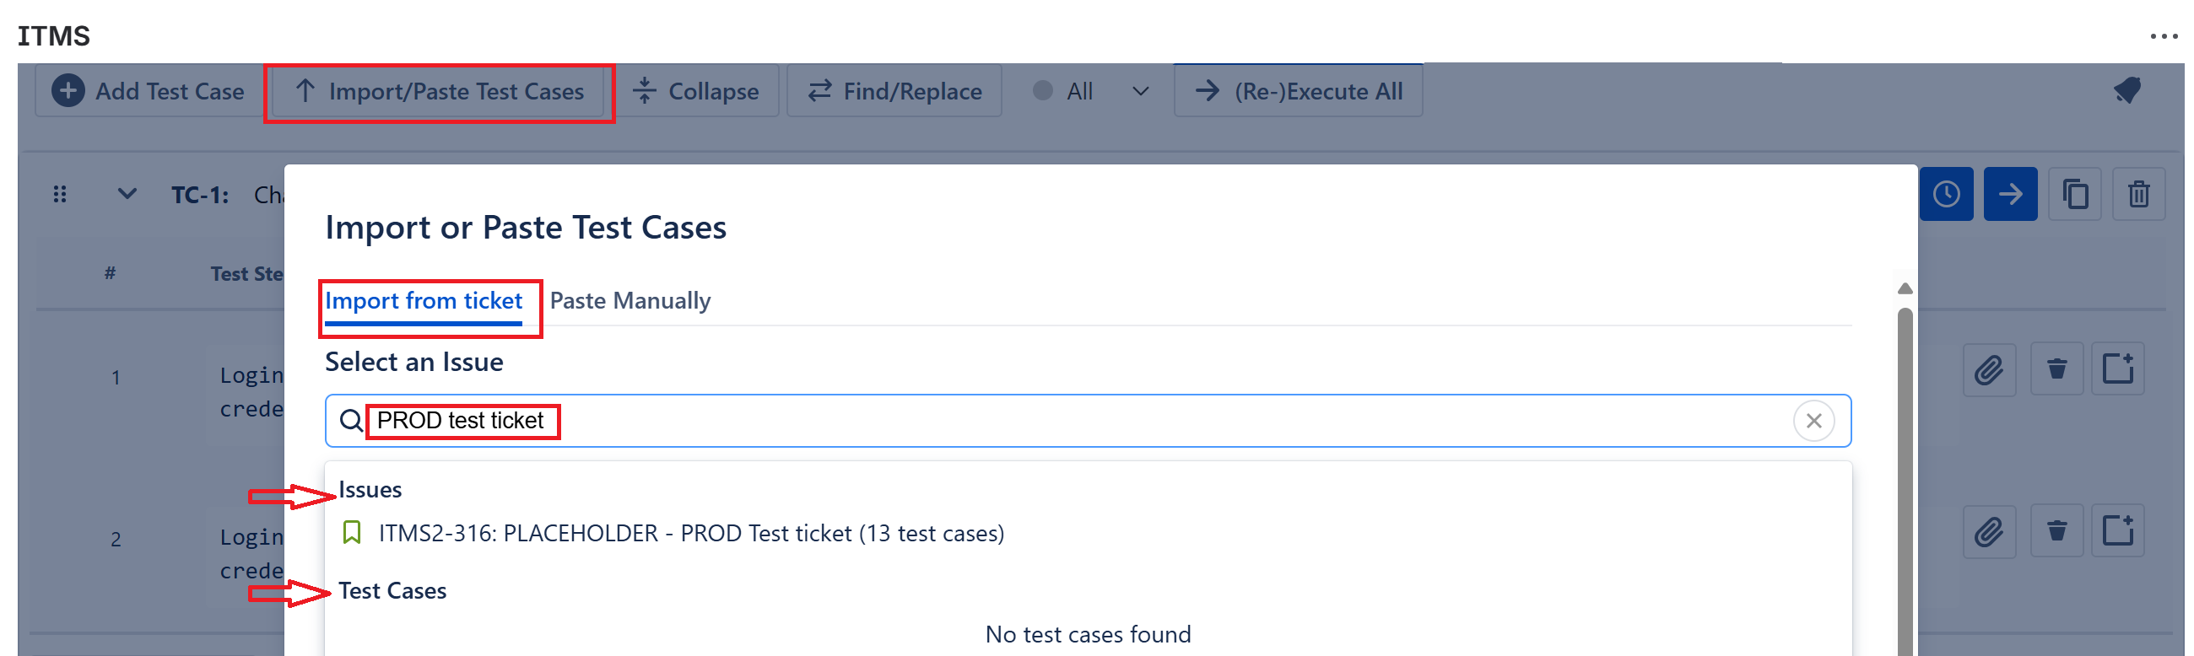Click the blue execute arrow icon

click(2009, 195)
